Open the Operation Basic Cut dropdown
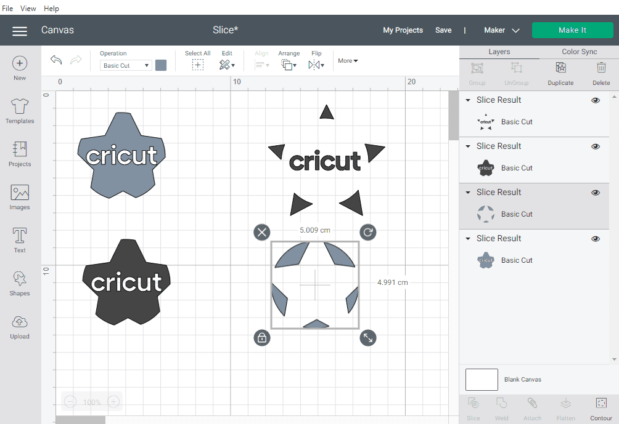The width and height of the screenshot is (619, 424). coord(126,65)
